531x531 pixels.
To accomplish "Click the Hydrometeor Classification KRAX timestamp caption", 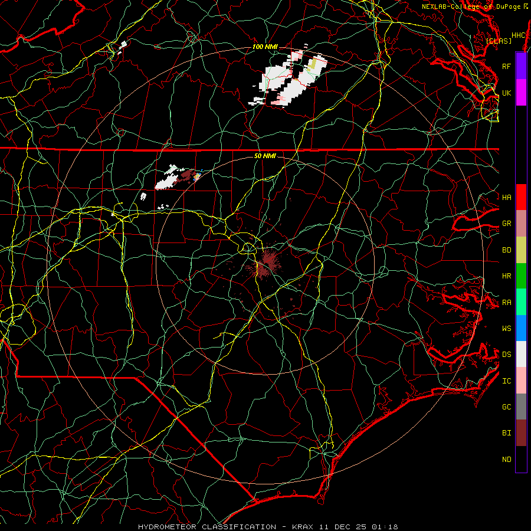I will coord(268,527).
